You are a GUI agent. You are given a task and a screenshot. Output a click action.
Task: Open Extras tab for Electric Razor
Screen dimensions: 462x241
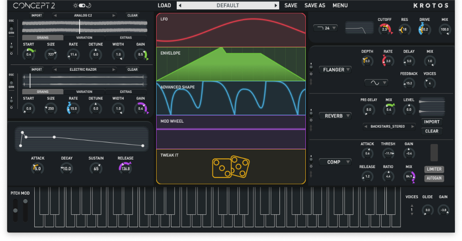(126, 92)
